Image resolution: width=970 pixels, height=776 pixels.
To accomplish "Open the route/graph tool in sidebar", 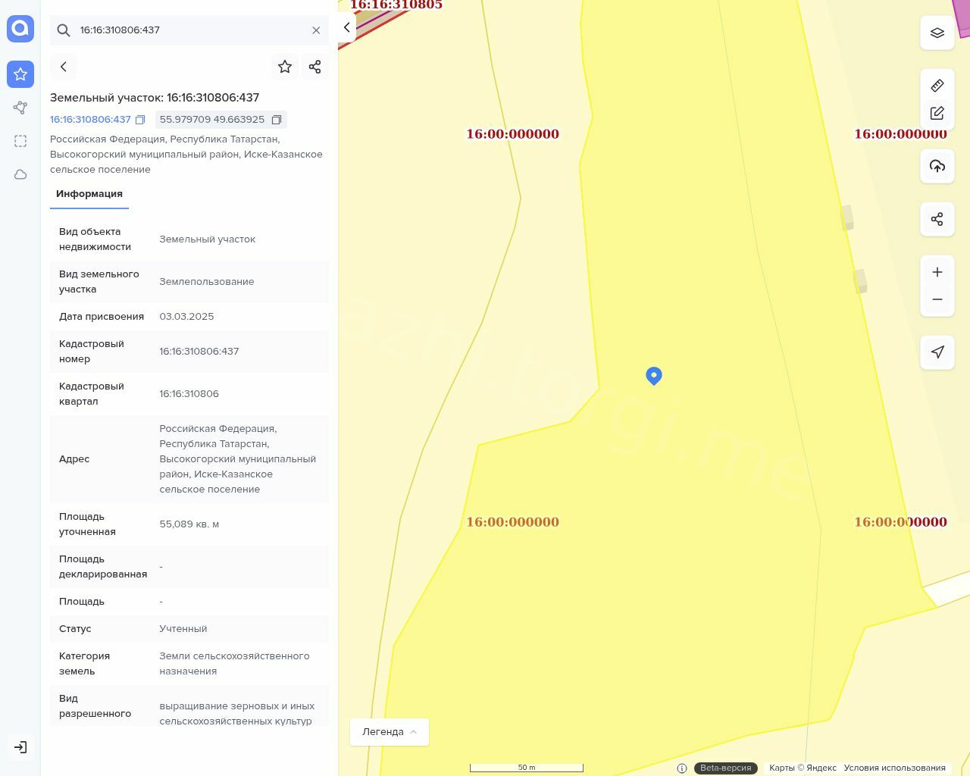I will click(20, 108).
